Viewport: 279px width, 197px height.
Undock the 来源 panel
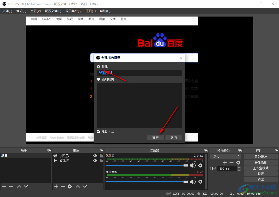(x=101, y=151)
